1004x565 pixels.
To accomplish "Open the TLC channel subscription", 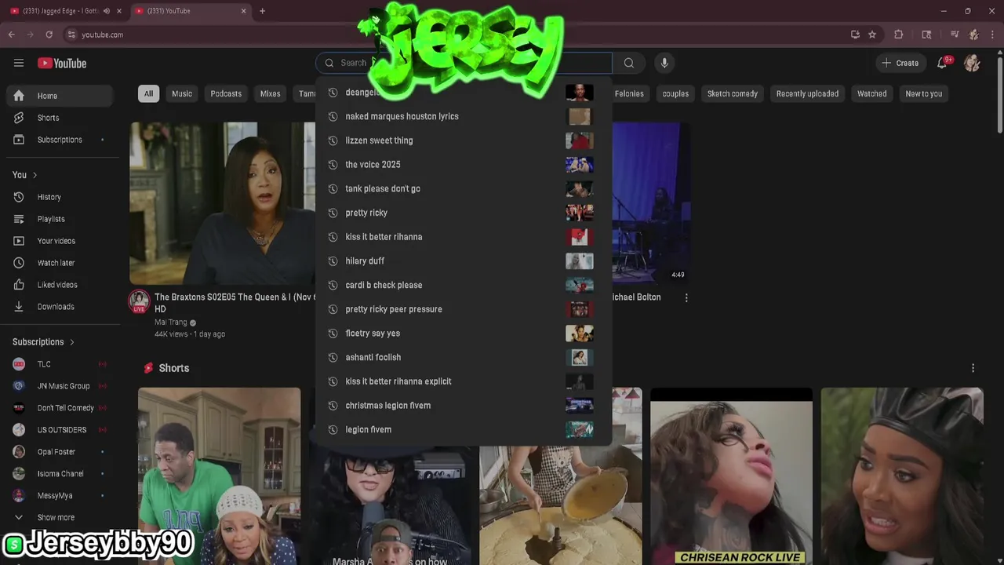I will click(60, 364).
